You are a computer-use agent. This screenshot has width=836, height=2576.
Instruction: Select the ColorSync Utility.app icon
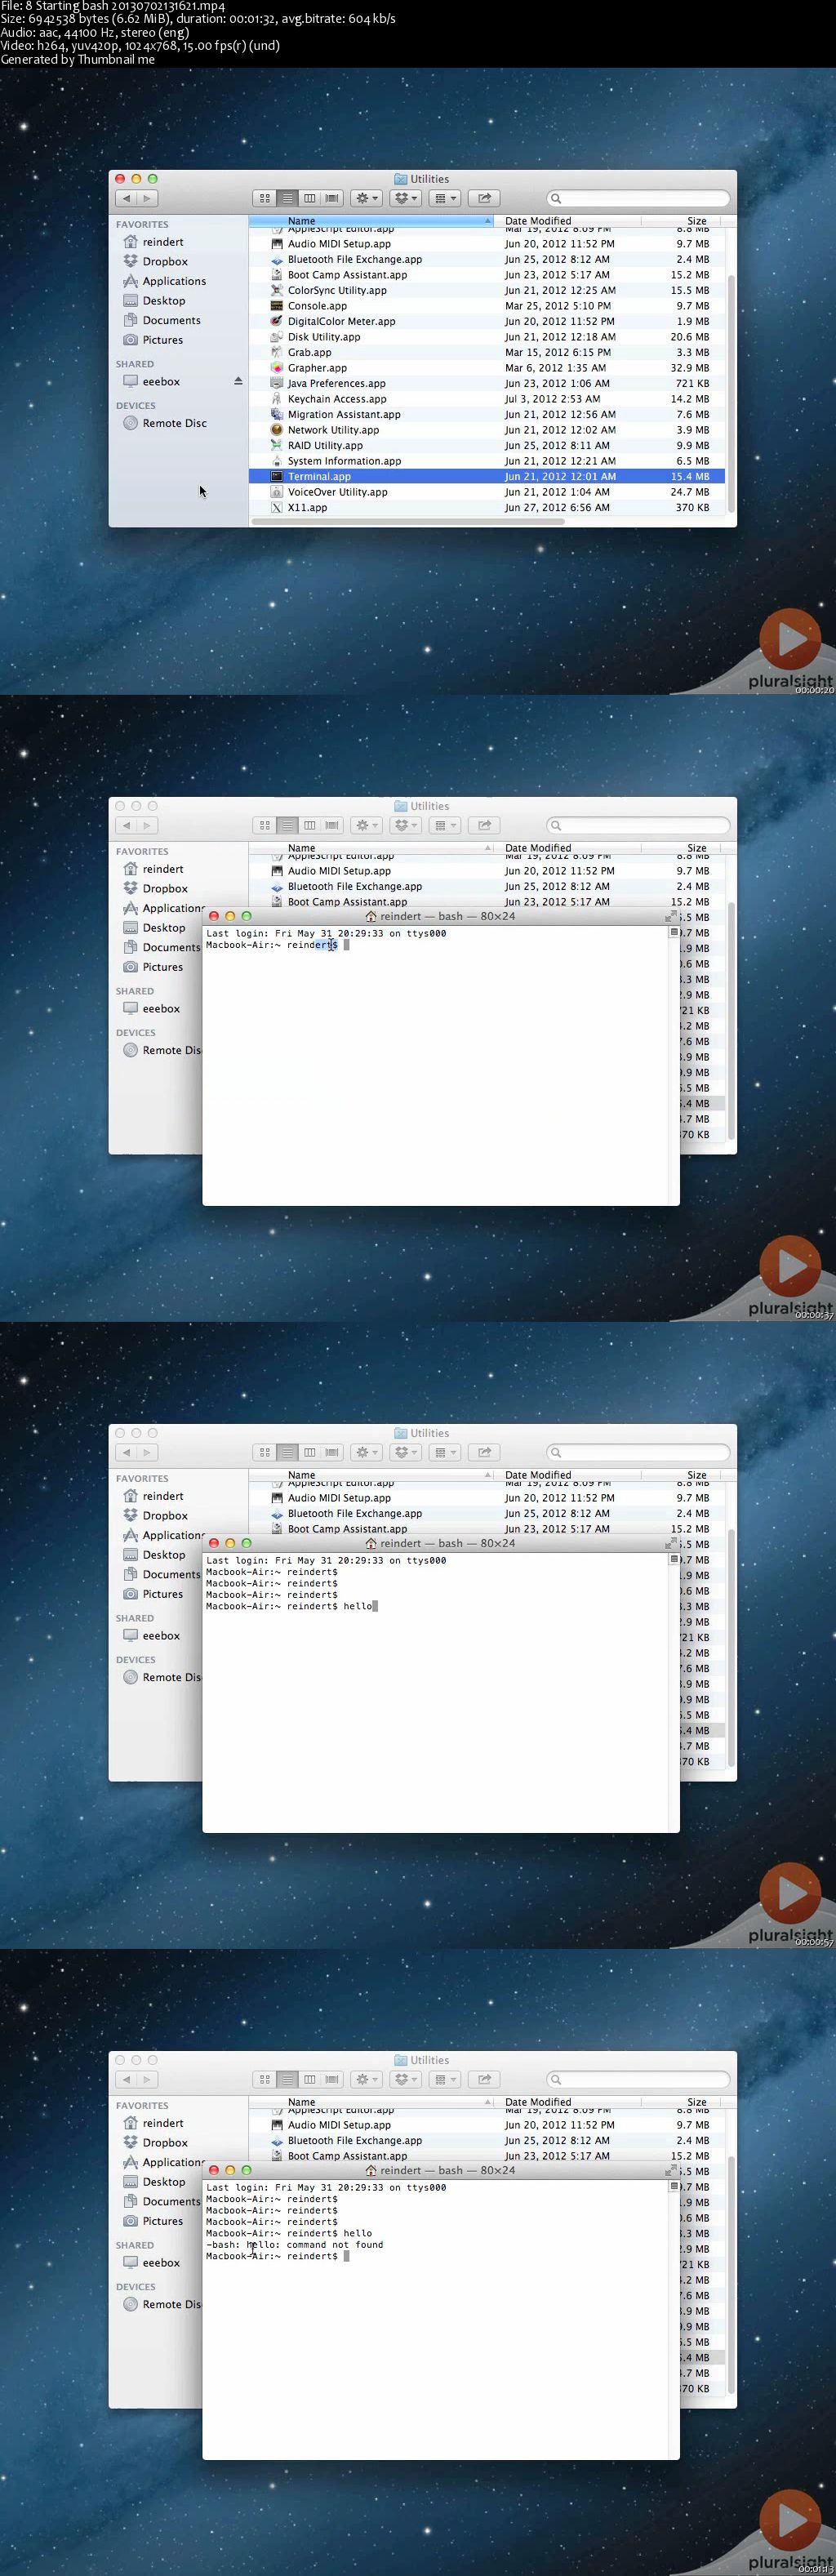277,290
